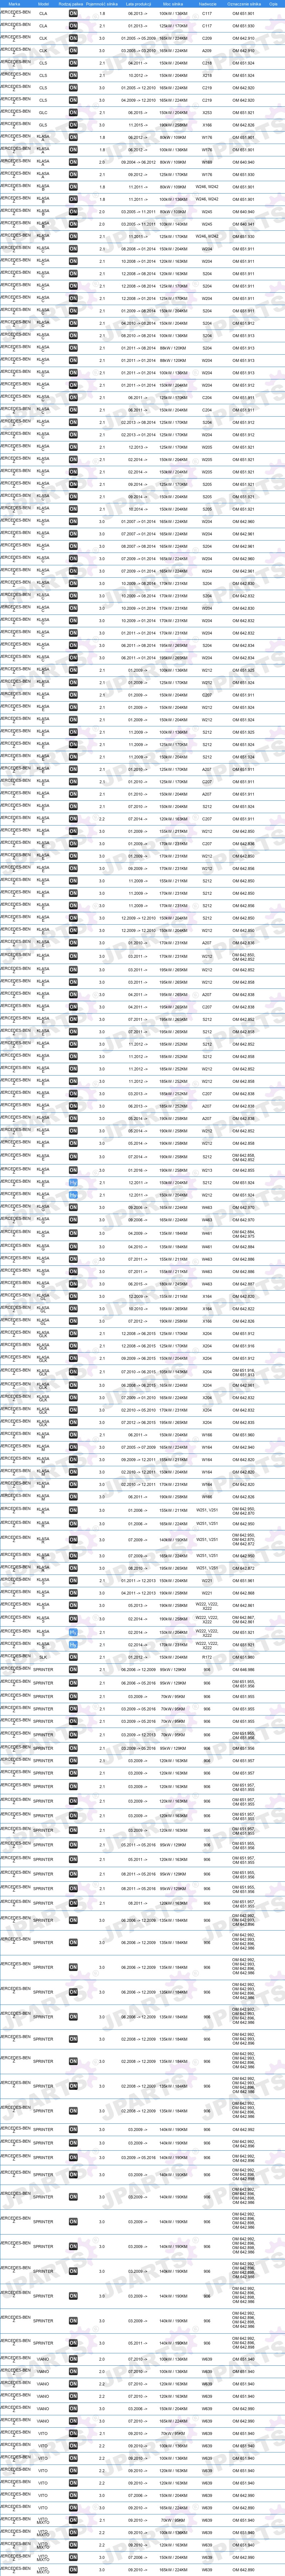Image resolution: width=285 pixels, height=2576 pixels.
Task: Click ON fuel icon in SLK R172 row
Action: (73, 1657)
